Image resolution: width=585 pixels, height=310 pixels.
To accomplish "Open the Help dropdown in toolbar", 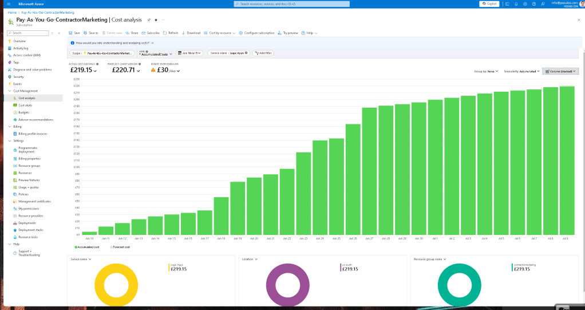I will (309, 33).
